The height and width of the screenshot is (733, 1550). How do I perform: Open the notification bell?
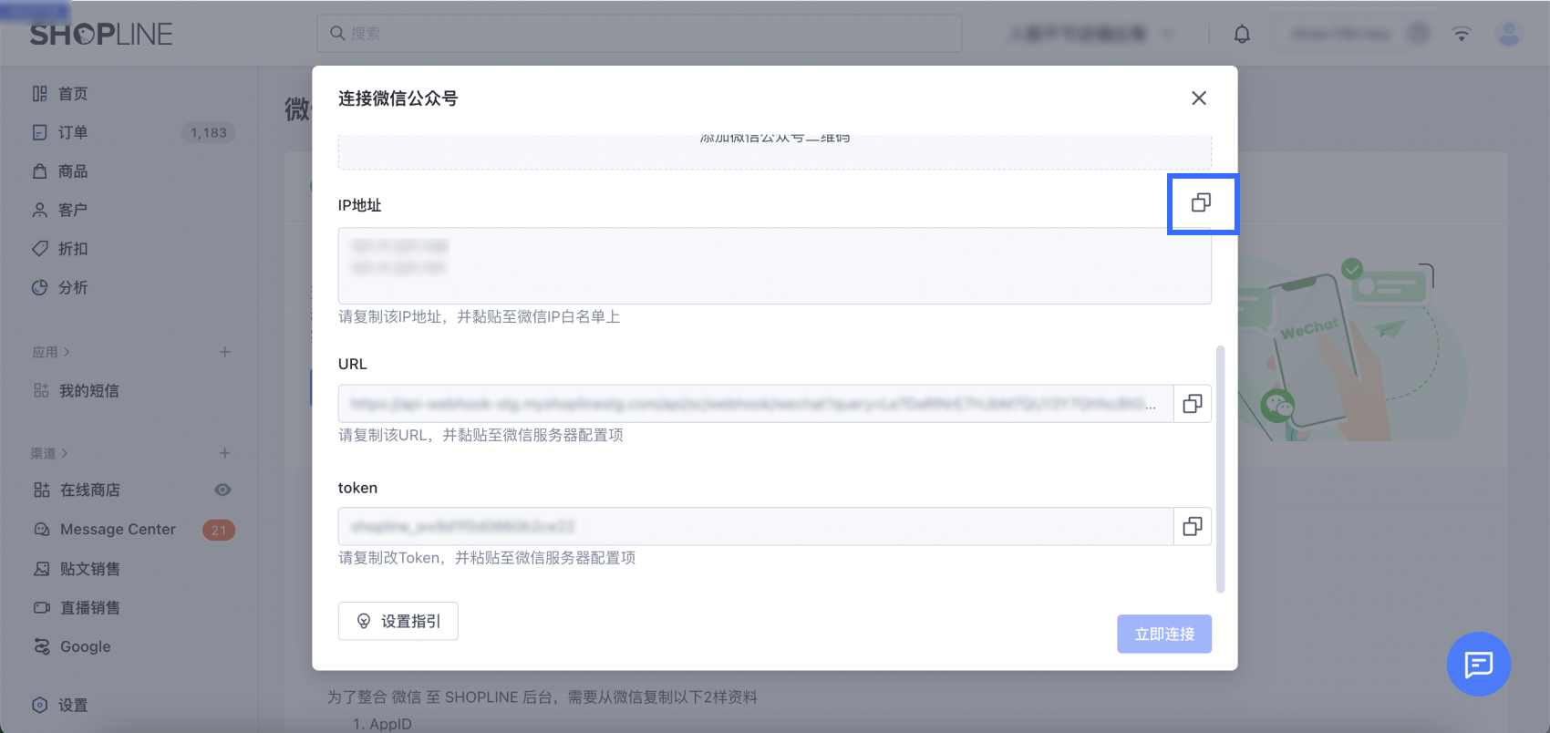pos(1242,35)
